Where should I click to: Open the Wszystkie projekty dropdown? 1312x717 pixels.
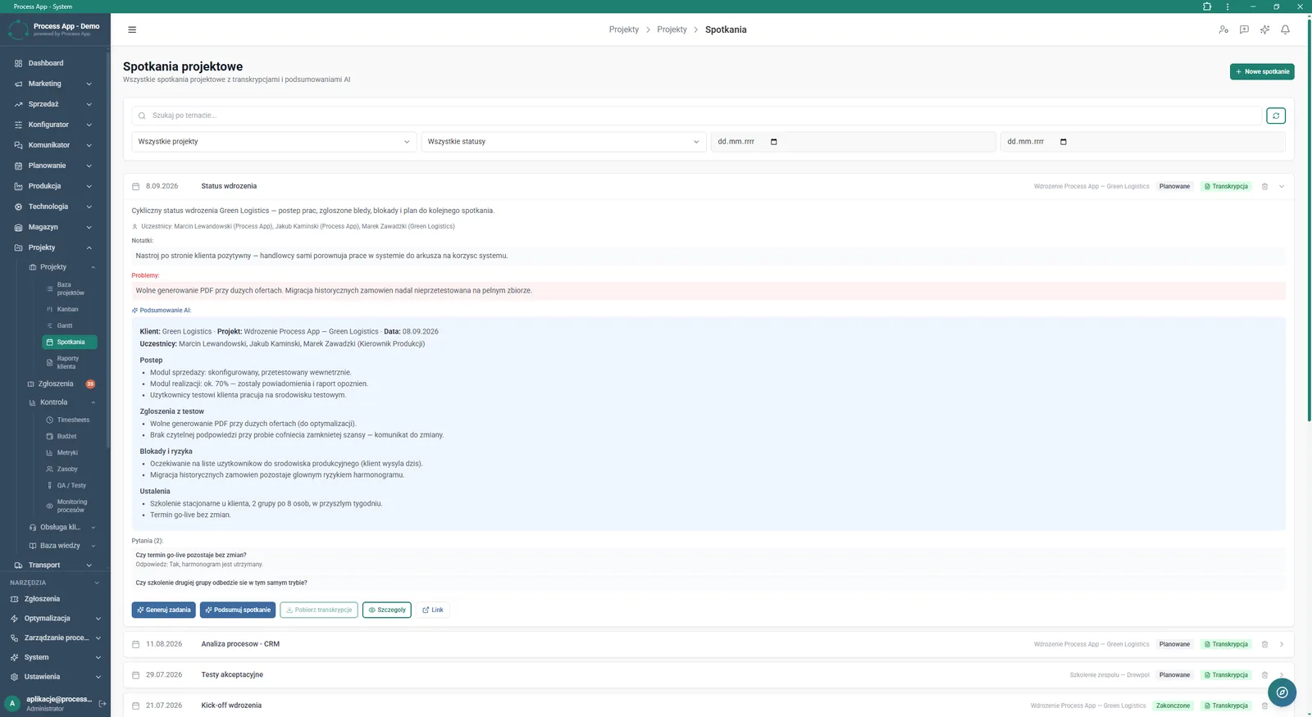(x=274, y=142)
